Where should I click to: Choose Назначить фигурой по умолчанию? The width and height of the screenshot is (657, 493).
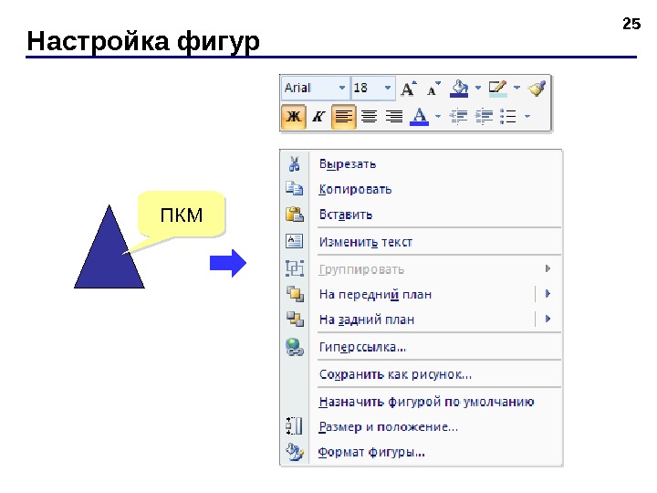coord(421,402)
